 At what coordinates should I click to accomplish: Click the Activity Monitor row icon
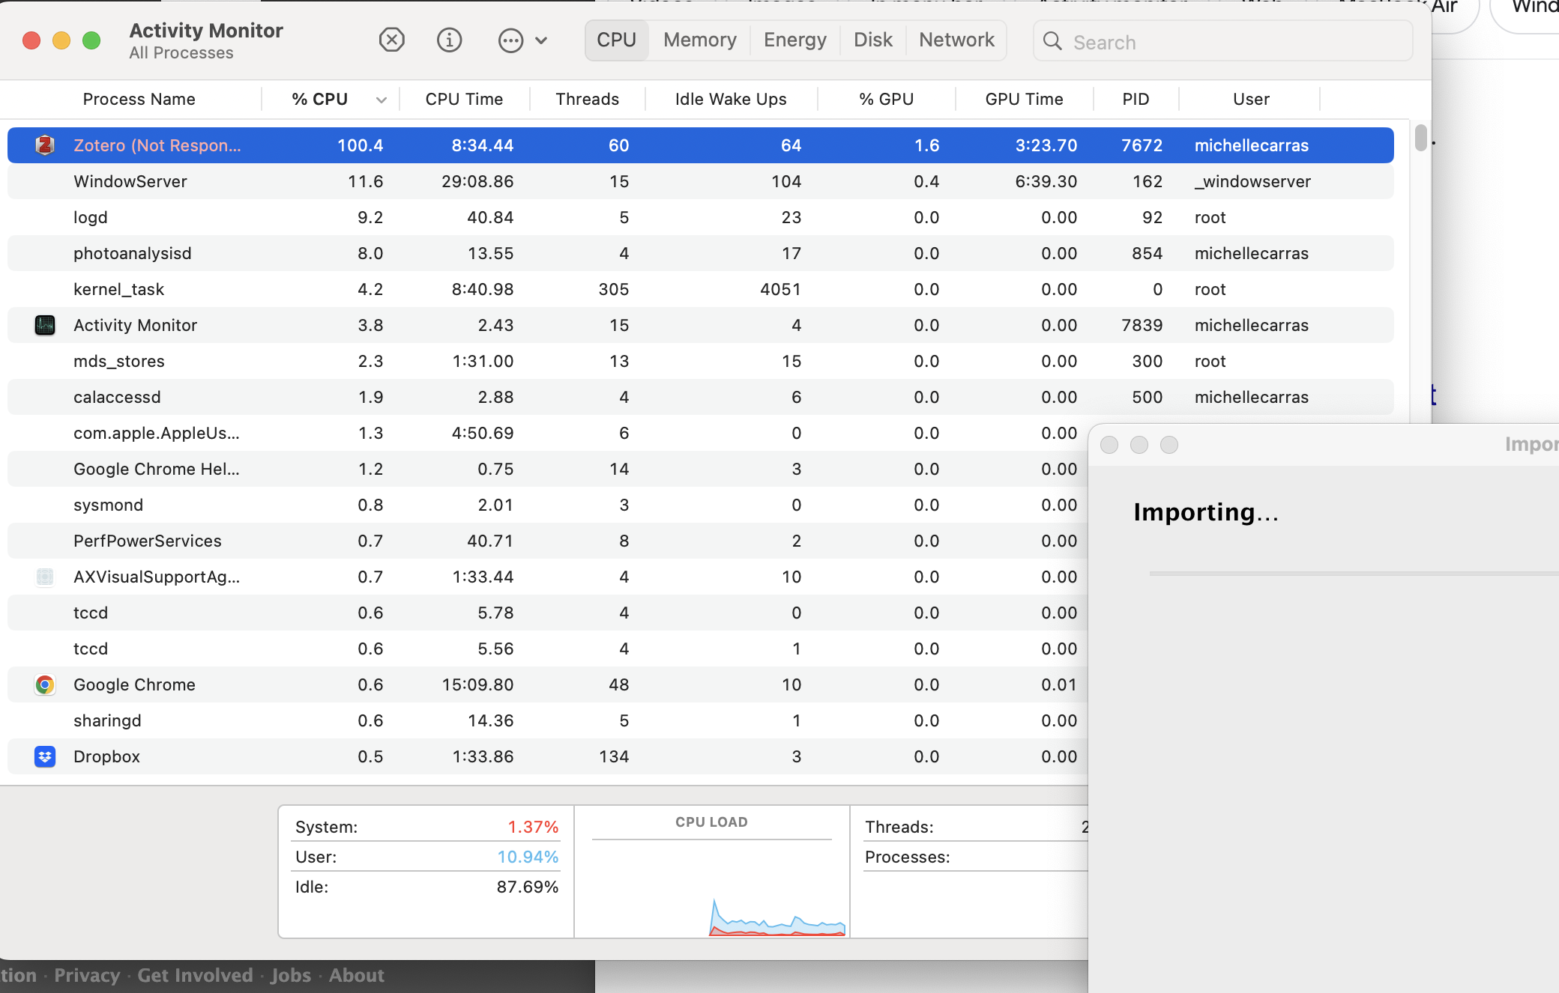[45, 325]
